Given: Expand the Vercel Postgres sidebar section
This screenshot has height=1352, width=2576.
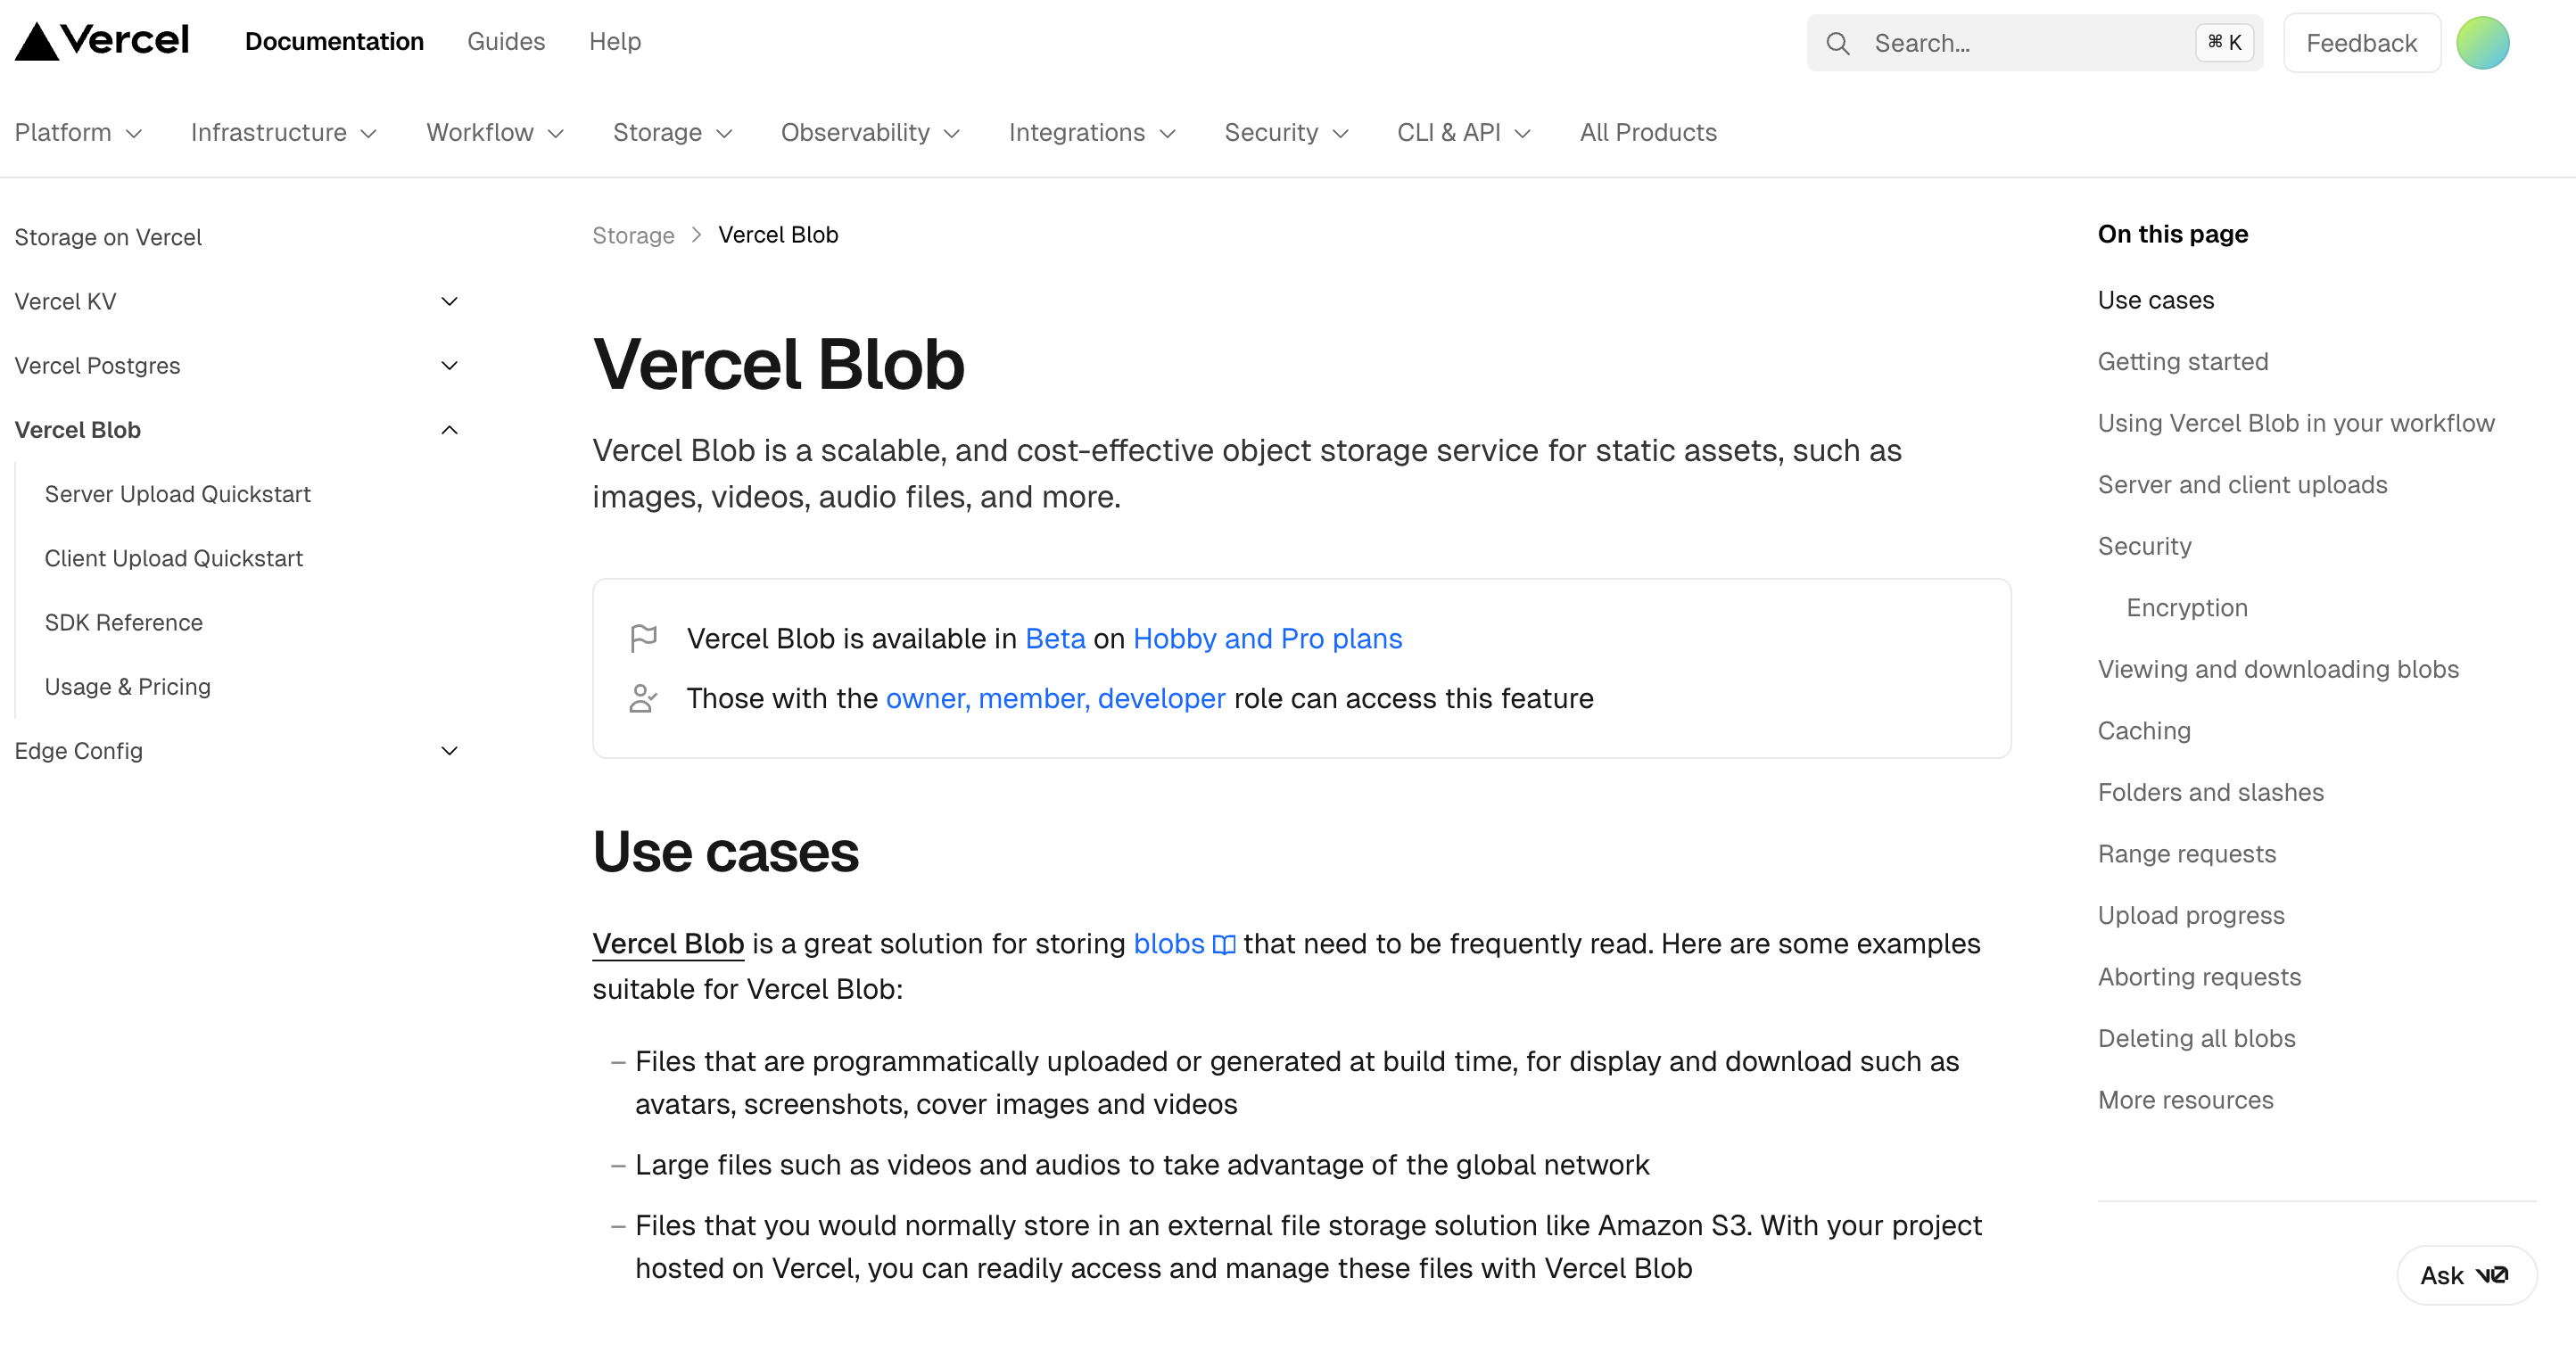Looking at the screenshot, I should (x=449, y=366).
